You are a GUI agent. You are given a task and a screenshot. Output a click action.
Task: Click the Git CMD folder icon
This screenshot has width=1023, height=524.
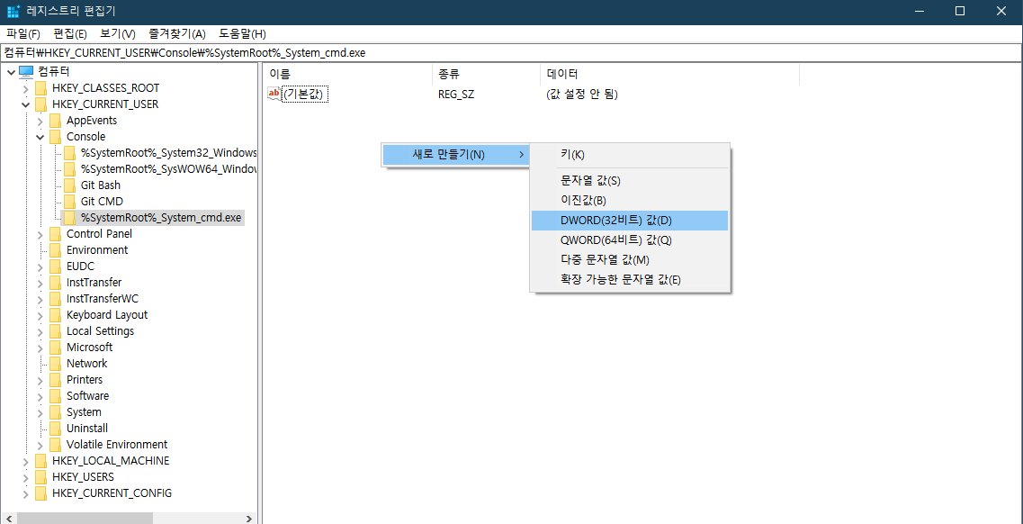(70, 201)
